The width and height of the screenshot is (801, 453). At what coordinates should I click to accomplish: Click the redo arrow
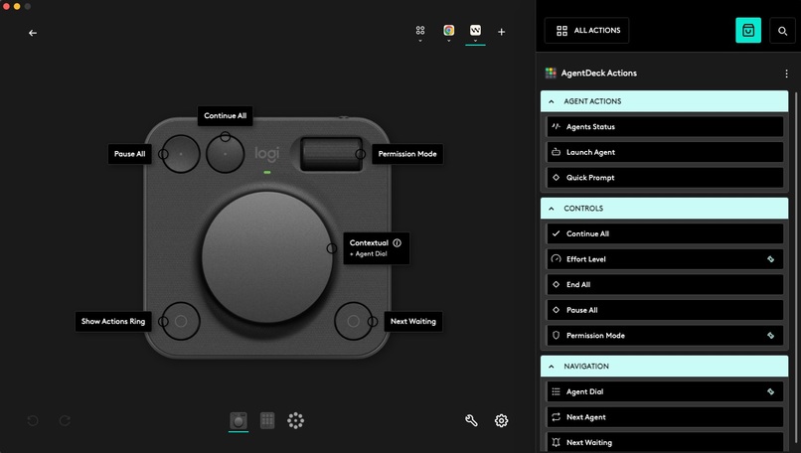[x=65, y=420]
